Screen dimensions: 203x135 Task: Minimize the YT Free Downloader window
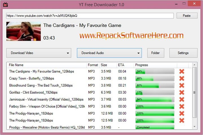click(176, 4)
